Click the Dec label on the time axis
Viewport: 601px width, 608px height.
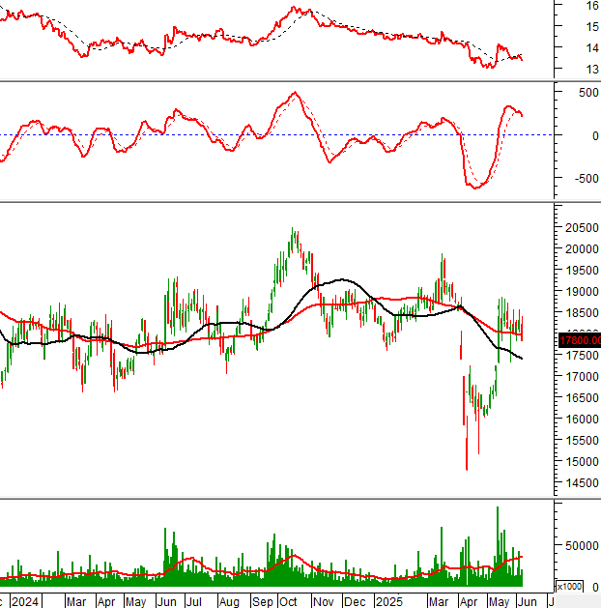(357, 601)
